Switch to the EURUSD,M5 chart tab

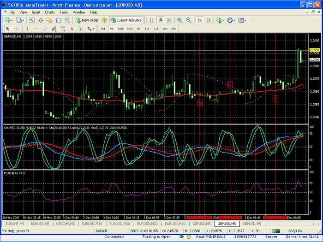tap(40, 224)
